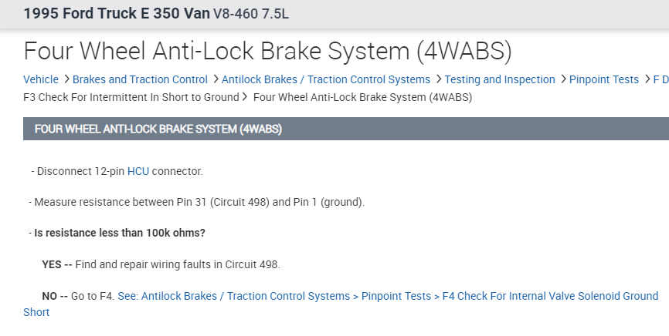669x336 pixels.
Task: Follow the See: F4 Check Internal Valve link
Action: coord(388,296)
